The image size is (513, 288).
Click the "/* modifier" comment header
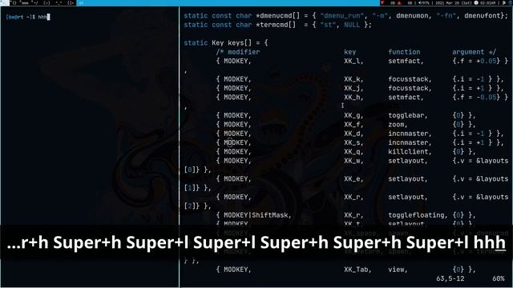click(x=238, y=52)
